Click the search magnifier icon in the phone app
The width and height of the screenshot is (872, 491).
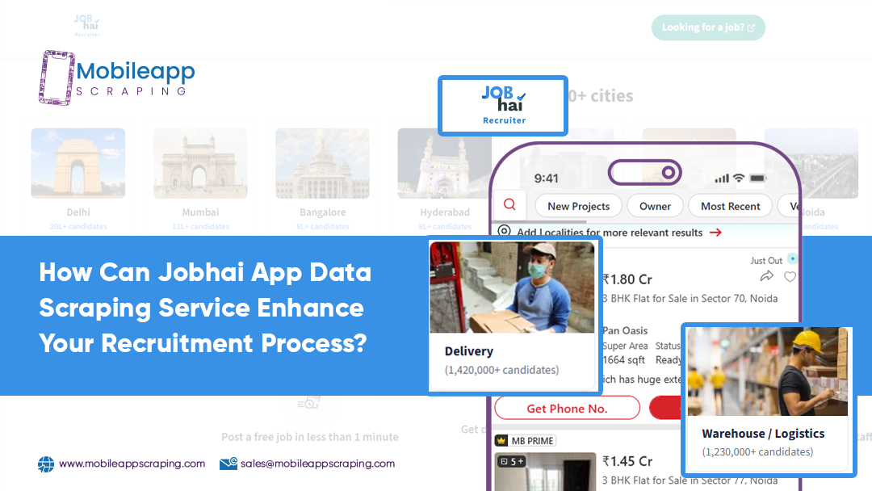tap(509, 205)
